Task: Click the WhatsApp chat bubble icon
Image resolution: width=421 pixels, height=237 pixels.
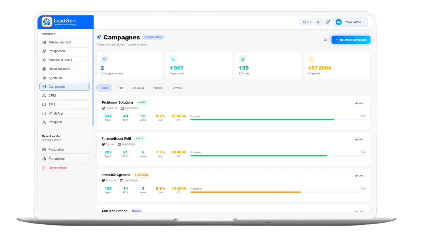Action: point(44,114)
